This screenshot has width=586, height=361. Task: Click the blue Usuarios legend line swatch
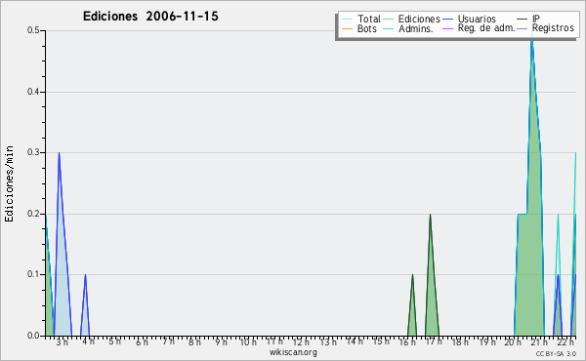447,20
